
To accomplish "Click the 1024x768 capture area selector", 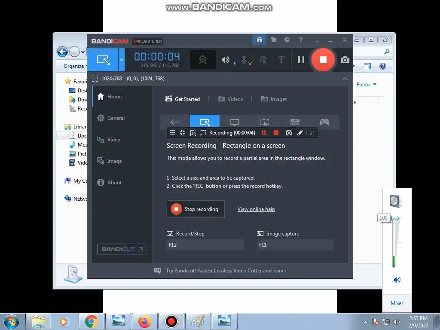I will pos(128,79).
